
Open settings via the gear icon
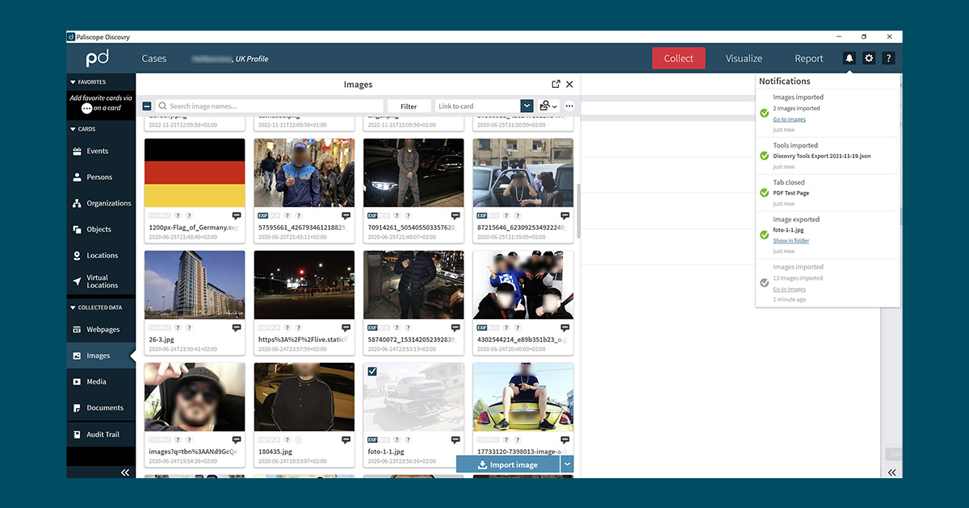pyautogui.click(x=869, y=58)
